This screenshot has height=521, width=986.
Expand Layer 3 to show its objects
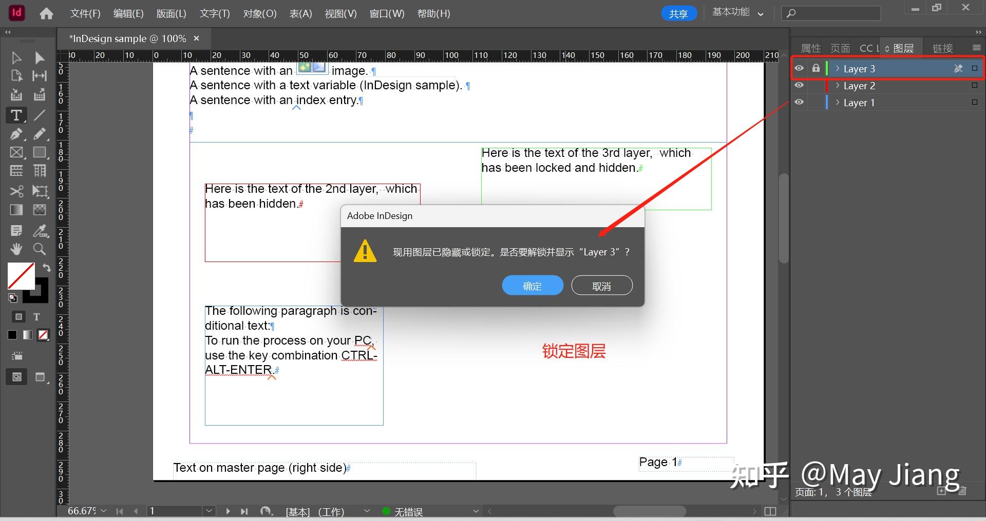pos(838,68)
